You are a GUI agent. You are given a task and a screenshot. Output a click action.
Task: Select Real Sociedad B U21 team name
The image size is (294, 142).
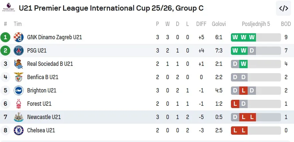(50, 64)
